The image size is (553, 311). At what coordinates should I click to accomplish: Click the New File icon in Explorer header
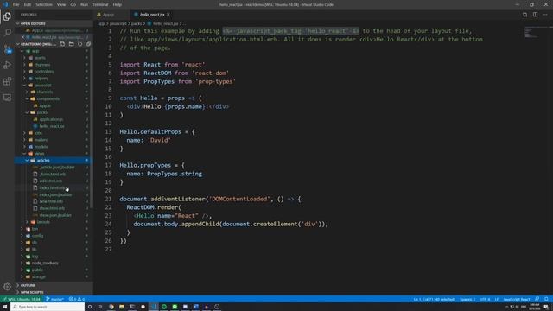[x=62, y=44]
